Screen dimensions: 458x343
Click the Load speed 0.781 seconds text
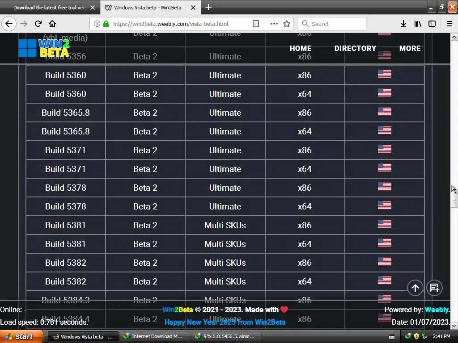pos(44,322)
